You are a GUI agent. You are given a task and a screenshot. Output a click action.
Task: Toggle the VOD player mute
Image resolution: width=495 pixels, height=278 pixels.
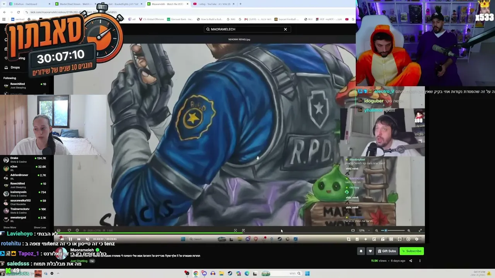click(x=87, y=239)
